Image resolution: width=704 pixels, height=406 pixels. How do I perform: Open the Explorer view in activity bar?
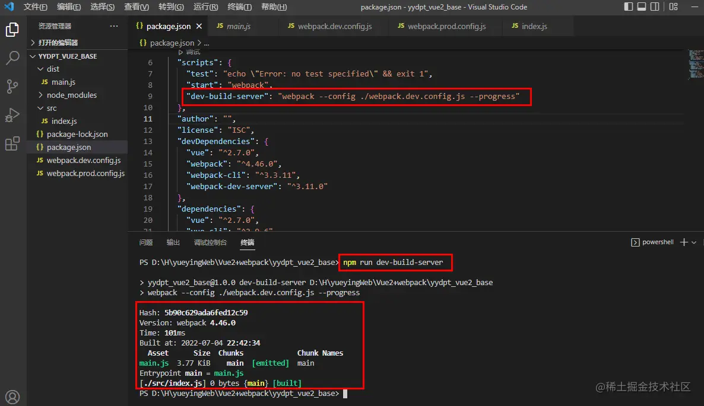[x=12, y=30]
